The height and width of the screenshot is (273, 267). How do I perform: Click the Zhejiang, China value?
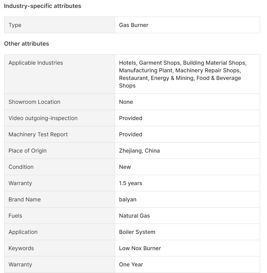[140, 151]
